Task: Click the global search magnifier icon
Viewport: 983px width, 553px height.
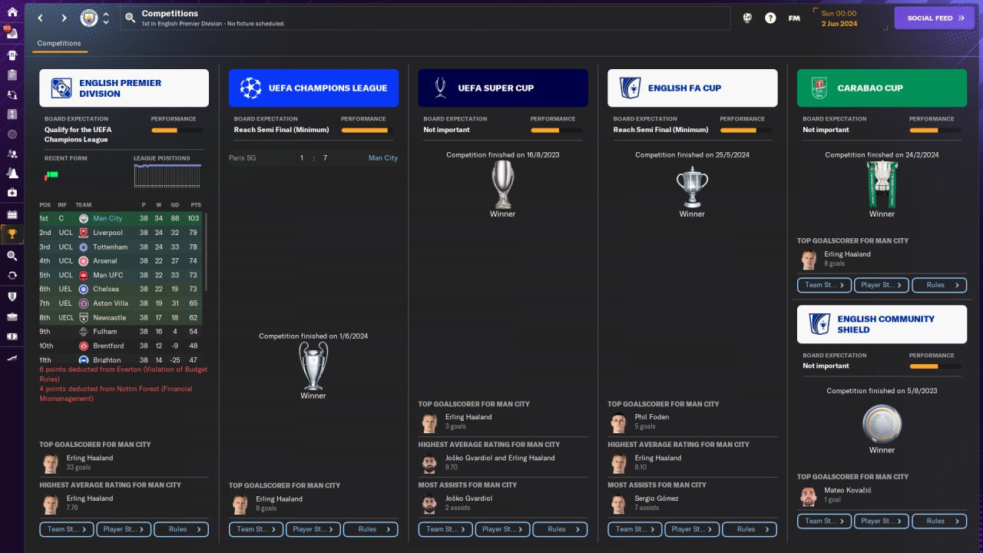Action: [x=130, y=18]
